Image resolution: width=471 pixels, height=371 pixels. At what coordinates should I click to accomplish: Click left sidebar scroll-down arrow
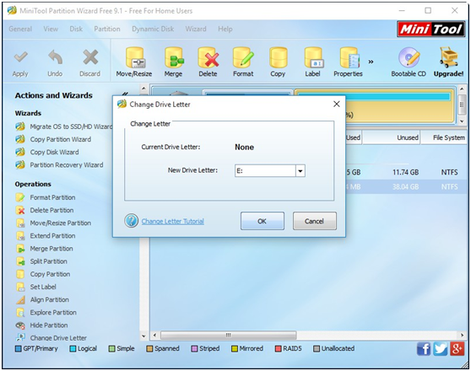click(143, 336)
